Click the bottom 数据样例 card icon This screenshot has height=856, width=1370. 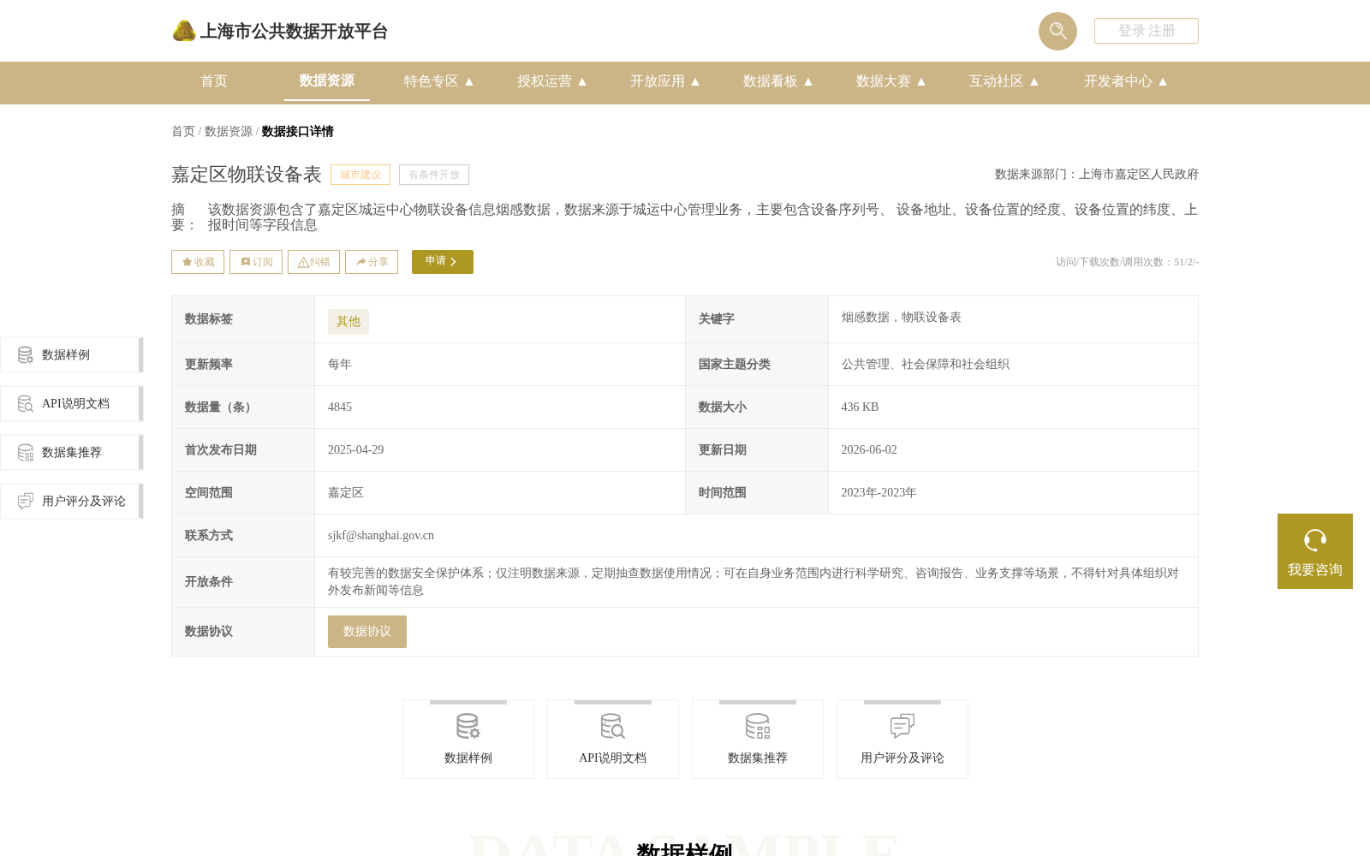pos(468,726)
